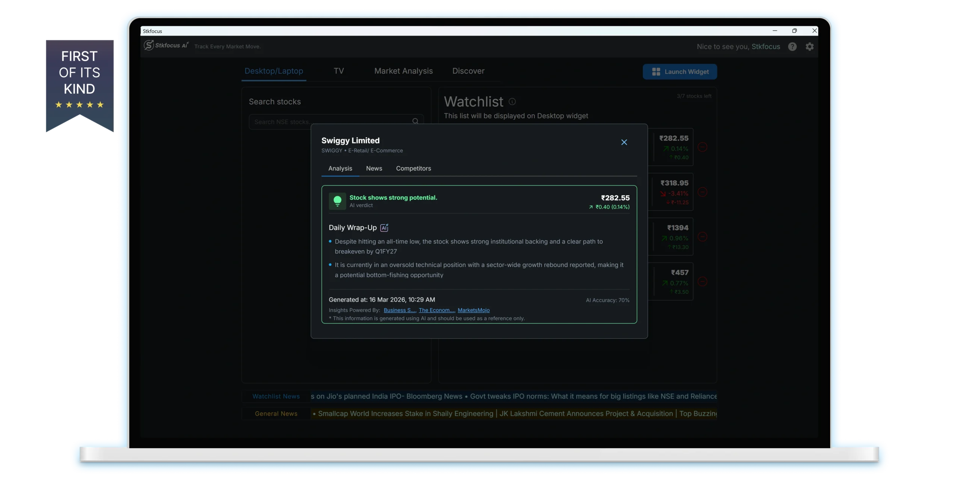Click the General News label
The width and height of the screenshot is (959, 477).
point(276,414)
